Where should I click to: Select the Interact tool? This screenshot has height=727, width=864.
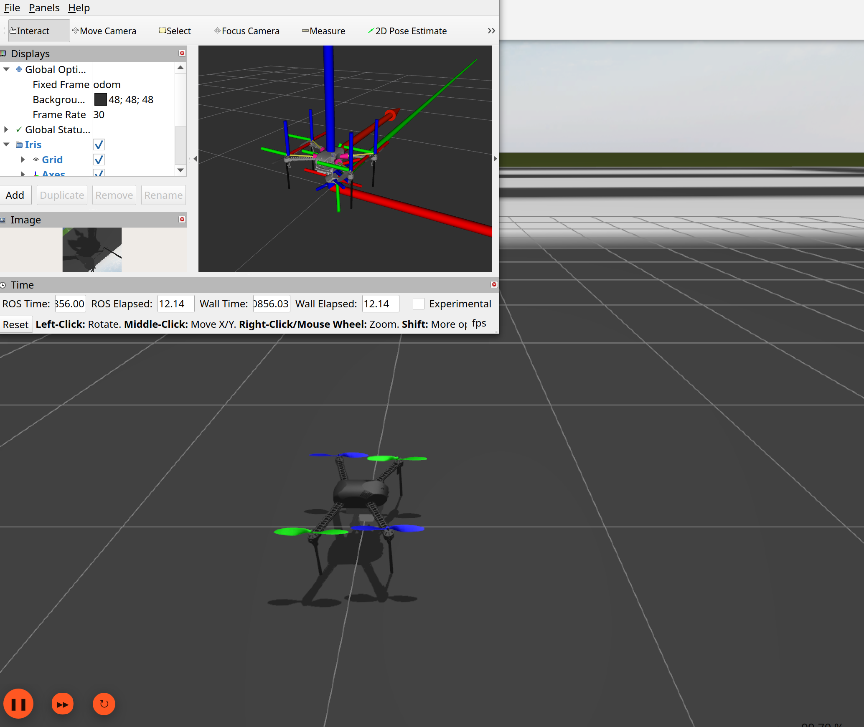(39, 31)
